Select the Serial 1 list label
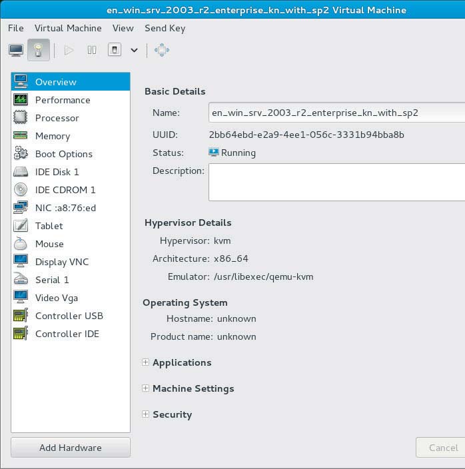465x469 pixels. [x=52, y=280]
